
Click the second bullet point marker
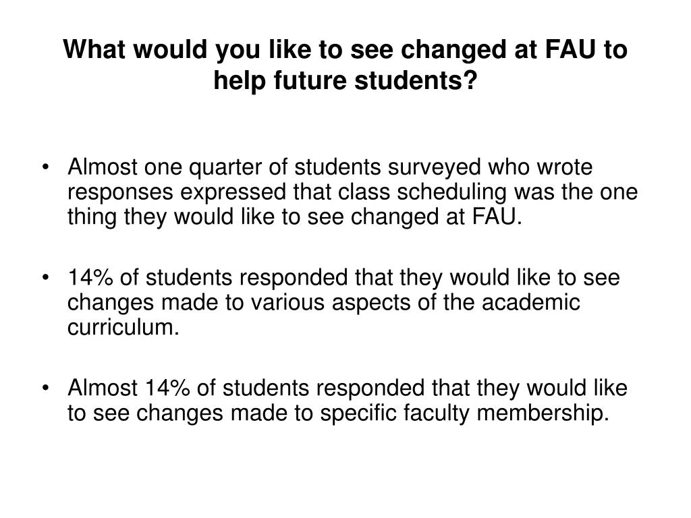(x=45, y=278)
